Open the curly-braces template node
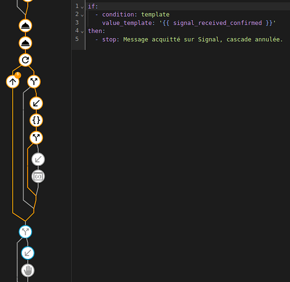 click(36, 120)
